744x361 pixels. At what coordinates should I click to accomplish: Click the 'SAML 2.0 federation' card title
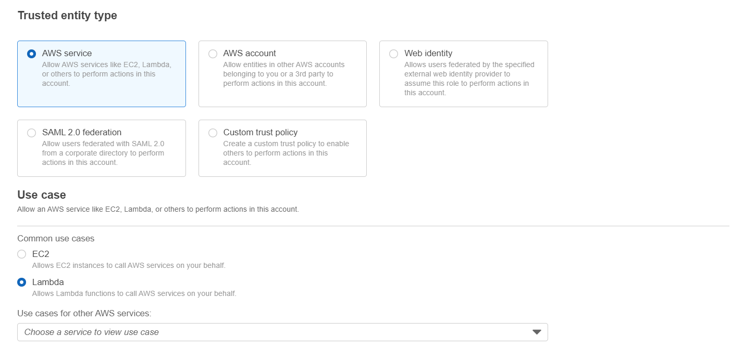82,132
